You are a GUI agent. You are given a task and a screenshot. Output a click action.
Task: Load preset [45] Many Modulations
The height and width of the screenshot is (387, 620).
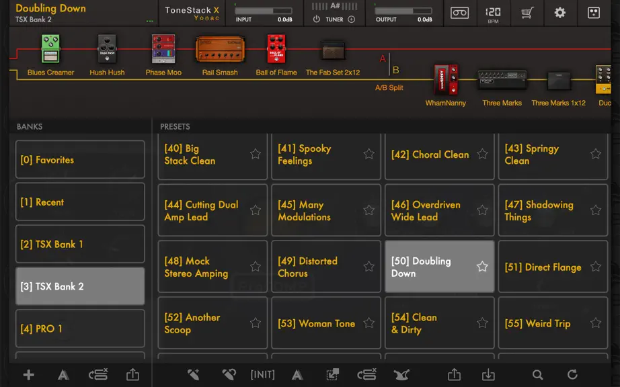(326, 210)
